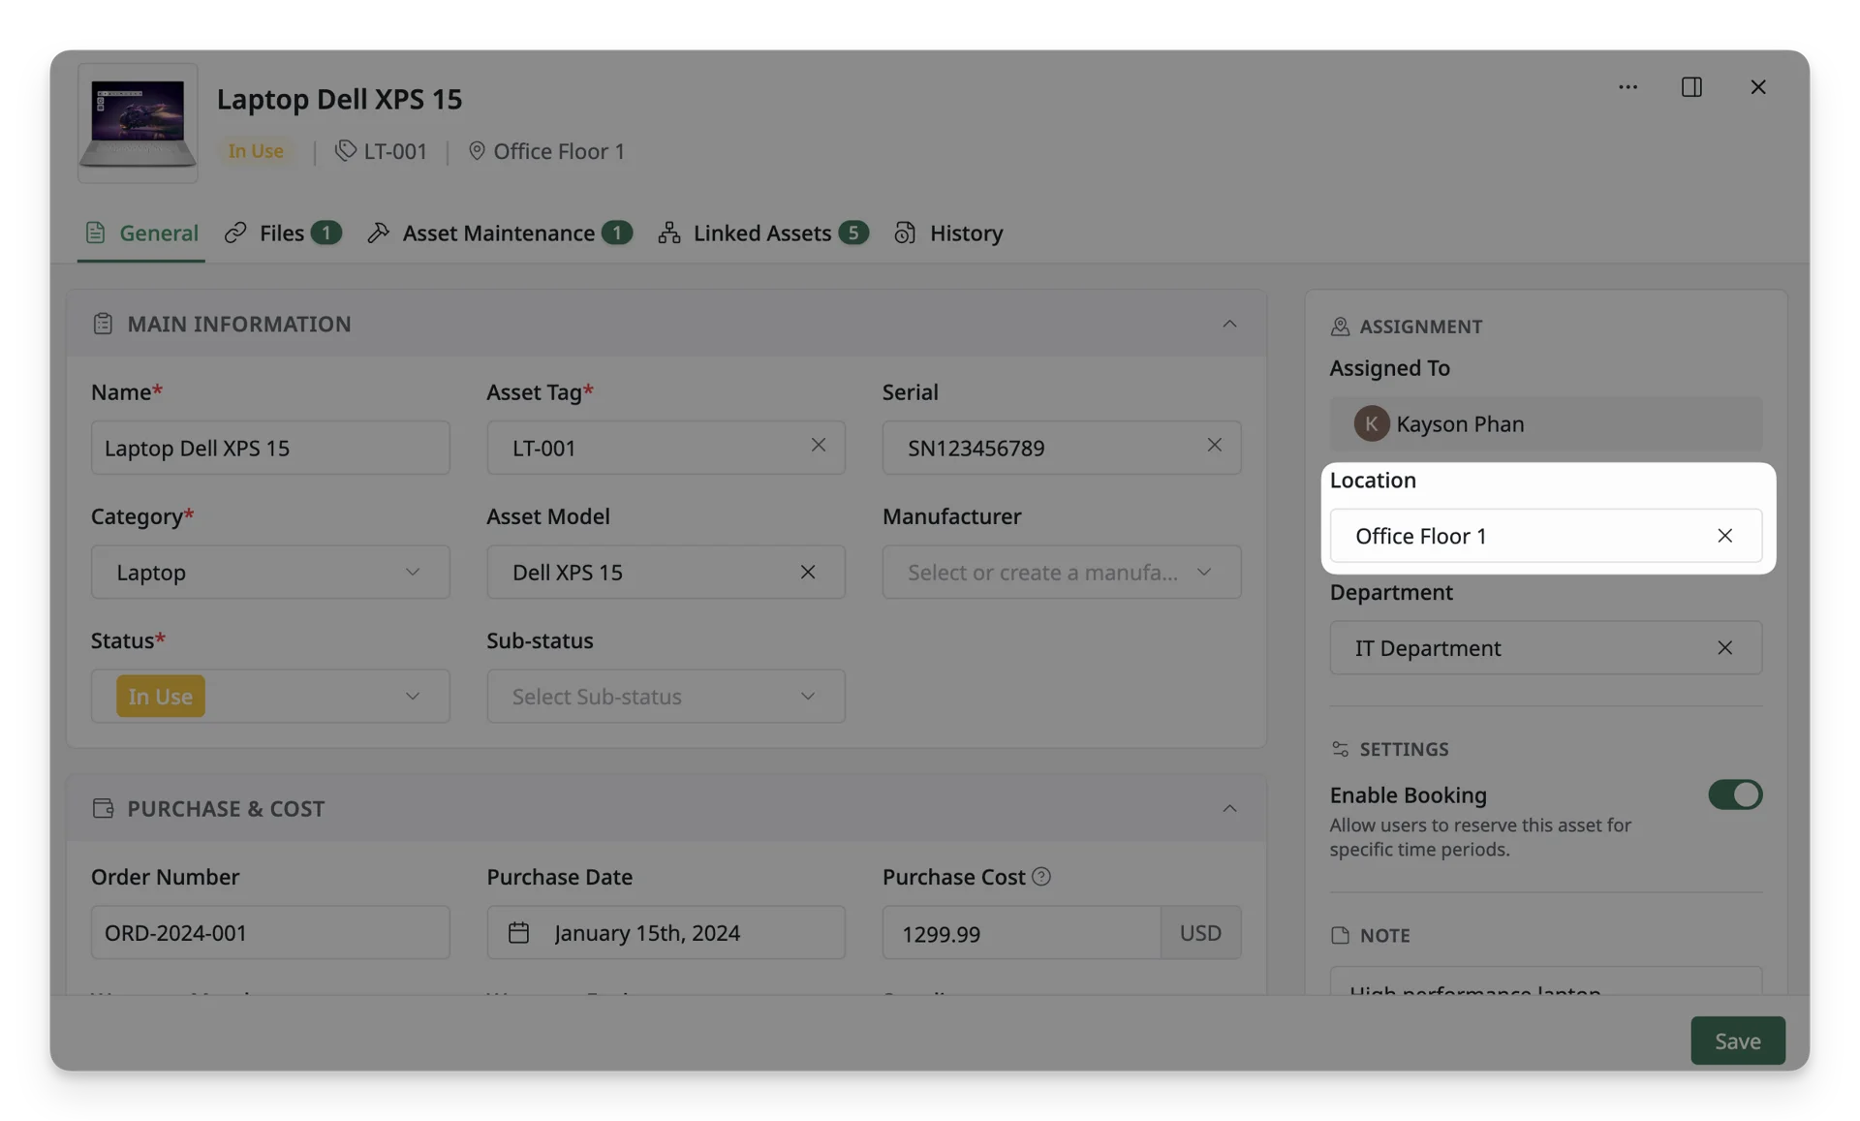Click the Note document icon
1860x1121 pixels.
1340,935
